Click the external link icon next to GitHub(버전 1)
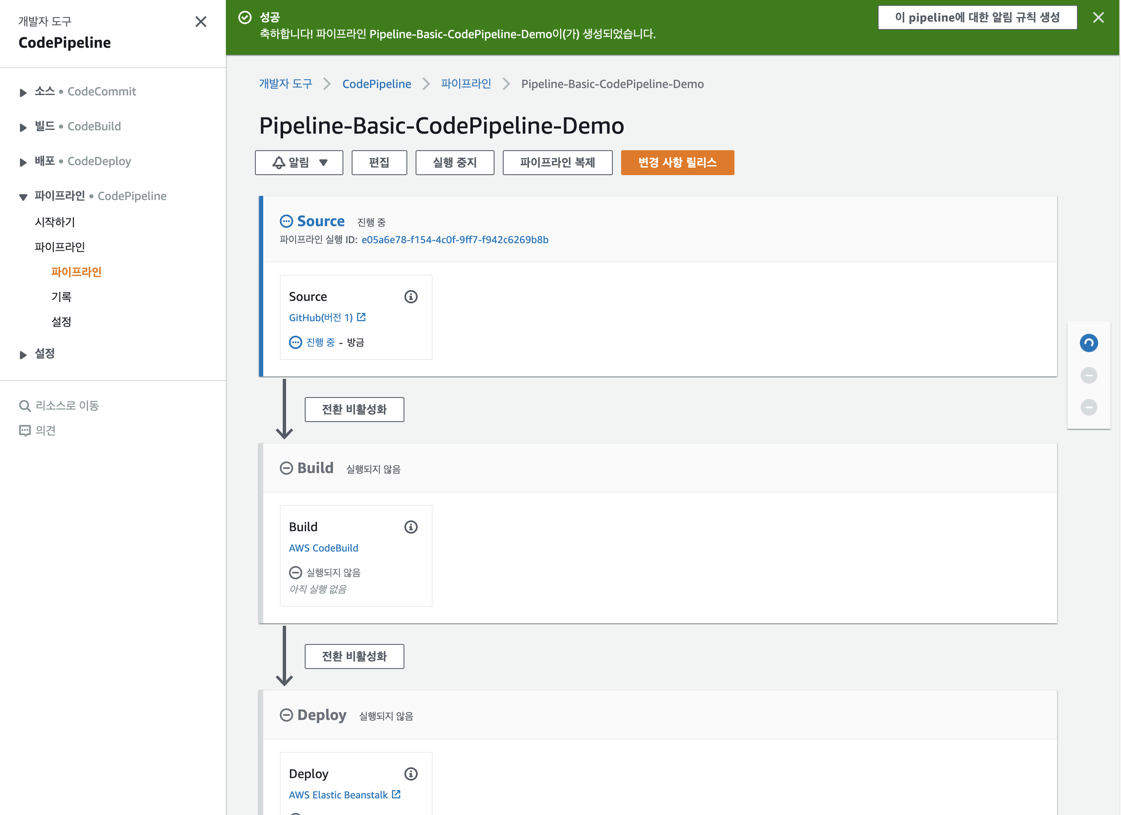Viewport: 1121px width, 815px height. click(x=361, y=317)
